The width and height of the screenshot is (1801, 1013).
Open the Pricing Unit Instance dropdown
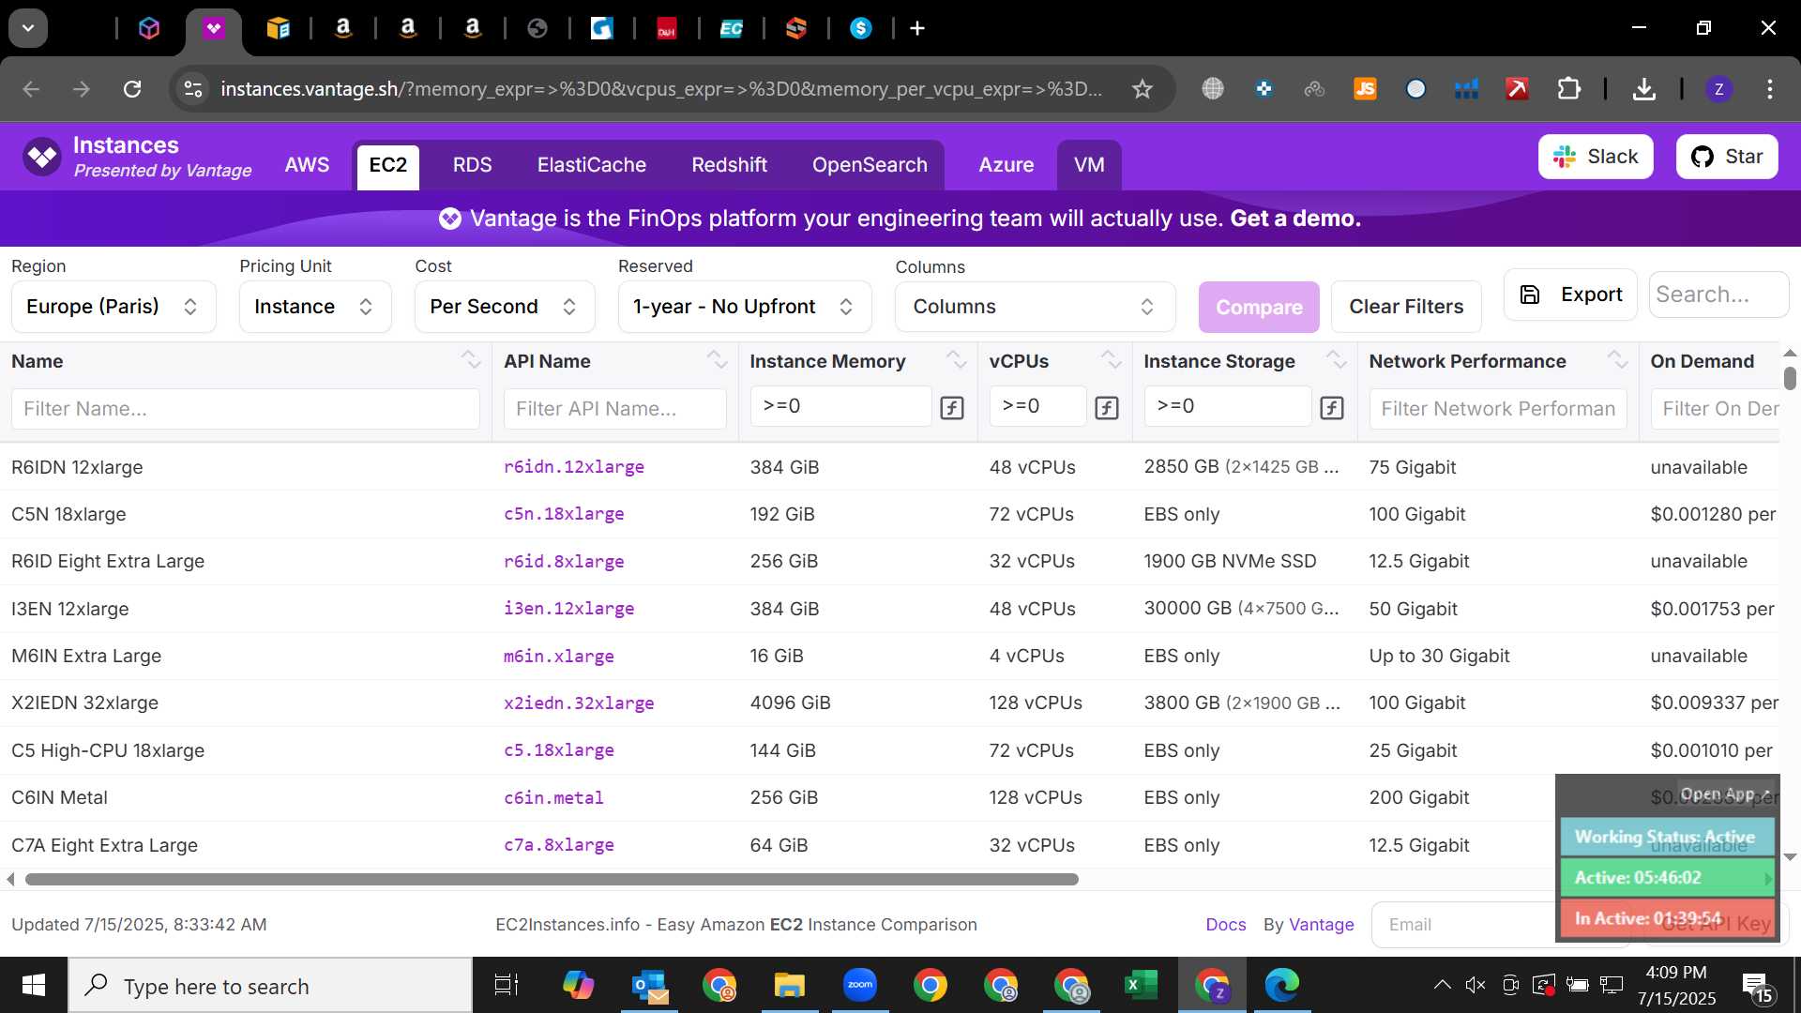315,307
